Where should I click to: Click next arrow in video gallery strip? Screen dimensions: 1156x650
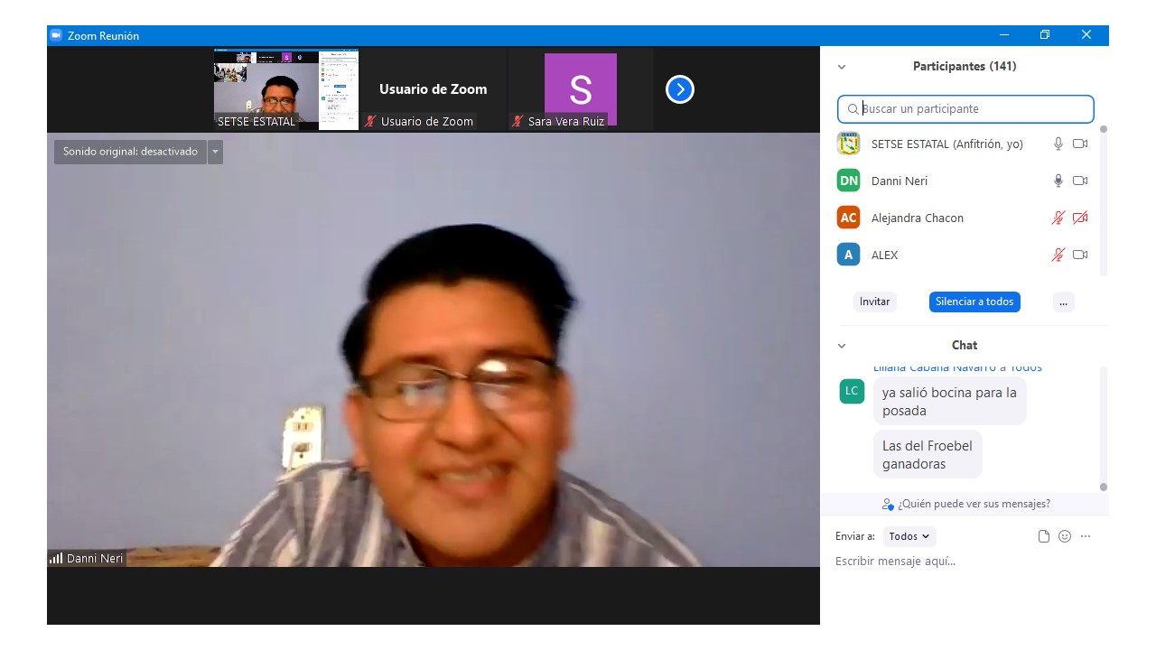coord(679,89)
